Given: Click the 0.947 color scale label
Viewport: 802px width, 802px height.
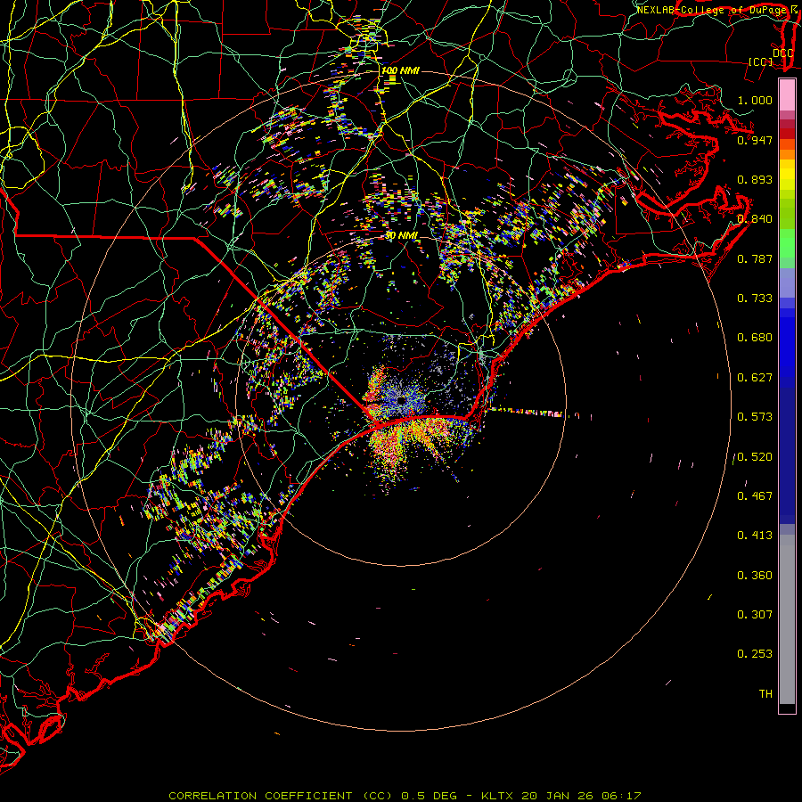Looking at the screenshot, I should click(x=755, y=140).
